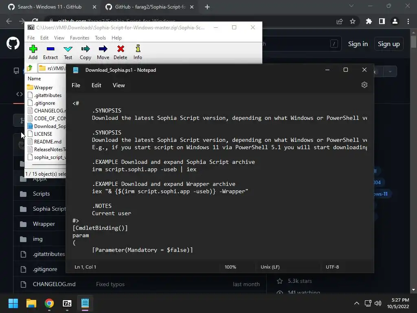Screen dimensions: 417x313
Task: Click the Sign up button on GitHub
Action: [389, 44]
